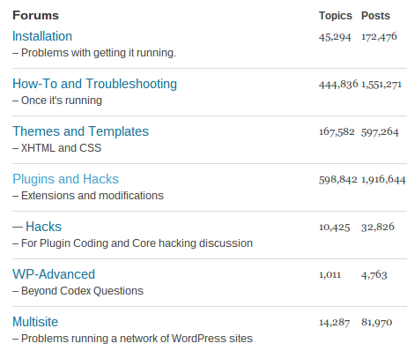Select Plugins post count 1,916,644
Screen dimensions: 407x351
[383, 180]
